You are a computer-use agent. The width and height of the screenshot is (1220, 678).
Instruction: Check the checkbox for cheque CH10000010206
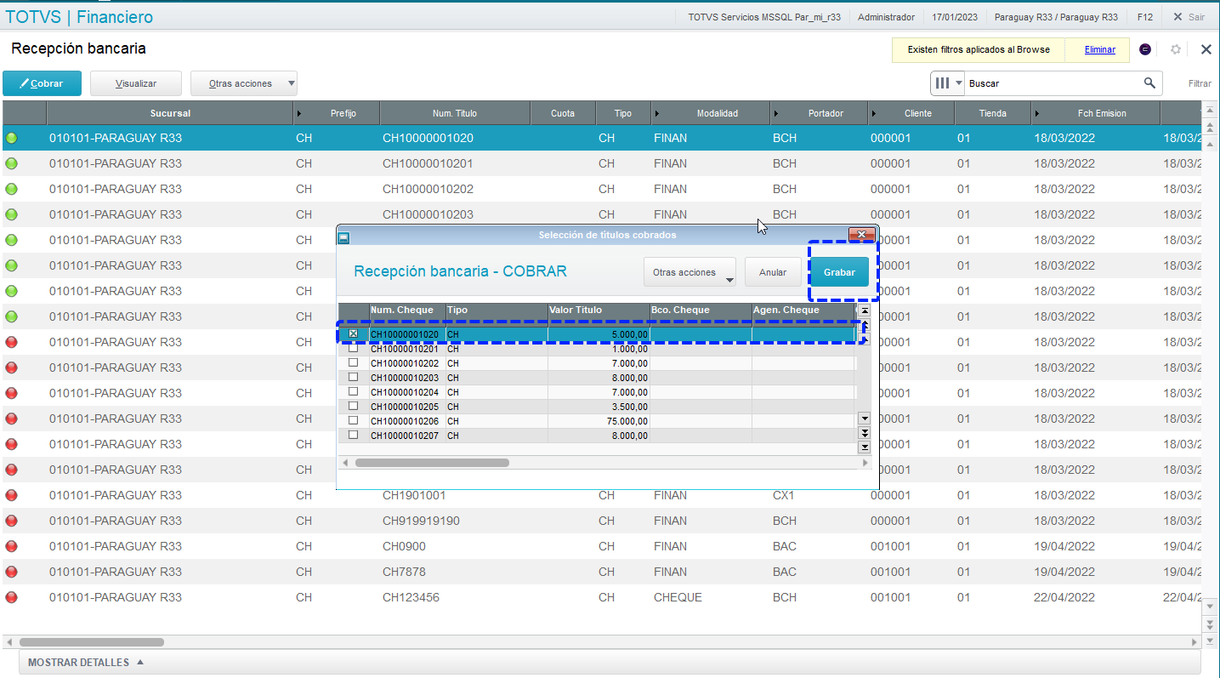pyautogui.click(x=353, y=421)
